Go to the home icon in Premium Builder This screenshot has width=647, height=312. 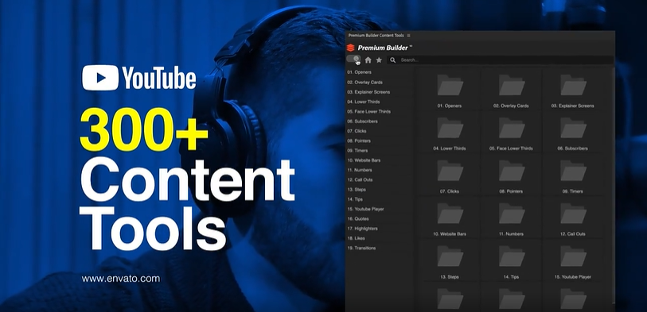pyautogui.click(x=368, y=60)
